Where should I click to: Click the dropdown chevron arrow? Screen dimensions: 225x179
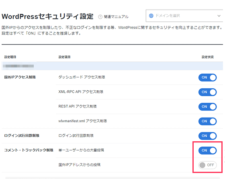[x=219, y=16]
